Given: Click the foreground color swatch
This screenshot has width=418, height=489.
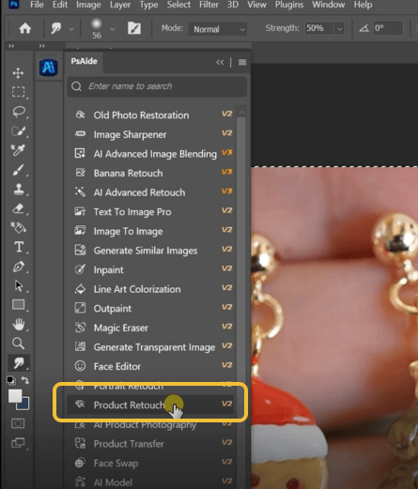Looking at the screenshot, I should pos(15,396).
